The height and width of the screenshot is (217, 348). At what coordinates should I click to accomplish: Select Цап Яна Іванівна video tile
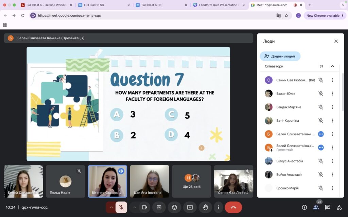(150, 181)
